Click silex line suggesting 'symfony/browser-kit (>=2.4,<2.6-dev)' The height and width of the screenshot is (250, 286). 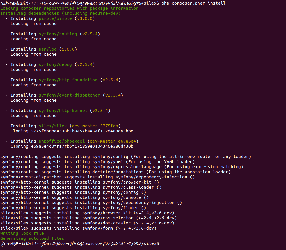pyautogui.click(x=87, y=213)
